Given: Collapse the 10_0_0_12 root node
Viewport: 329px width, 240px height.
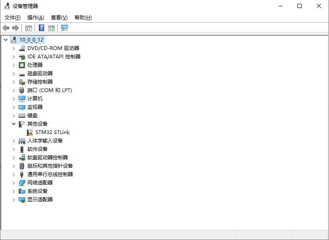Looking at the screenshot, I should pos(5,40).
